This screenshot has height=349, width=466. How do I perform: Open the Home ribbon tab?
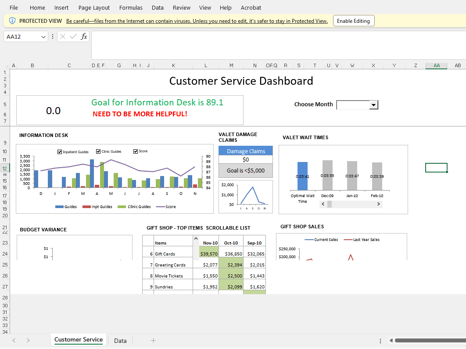coord(37,8)
